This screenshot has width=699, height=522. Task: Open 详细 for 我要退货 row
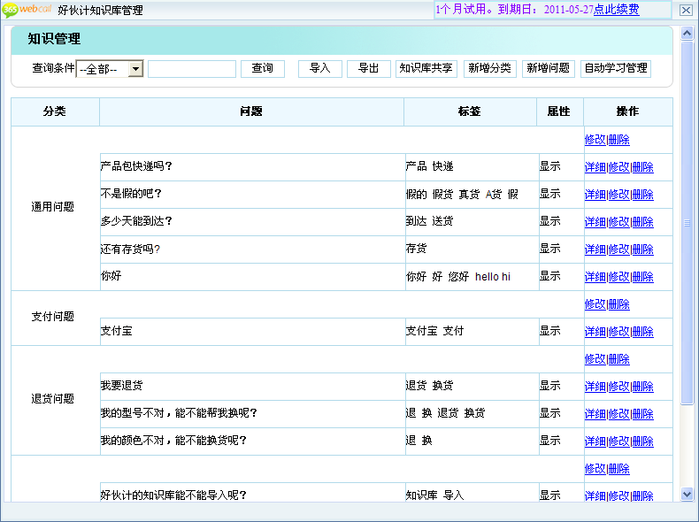(595, 387)
